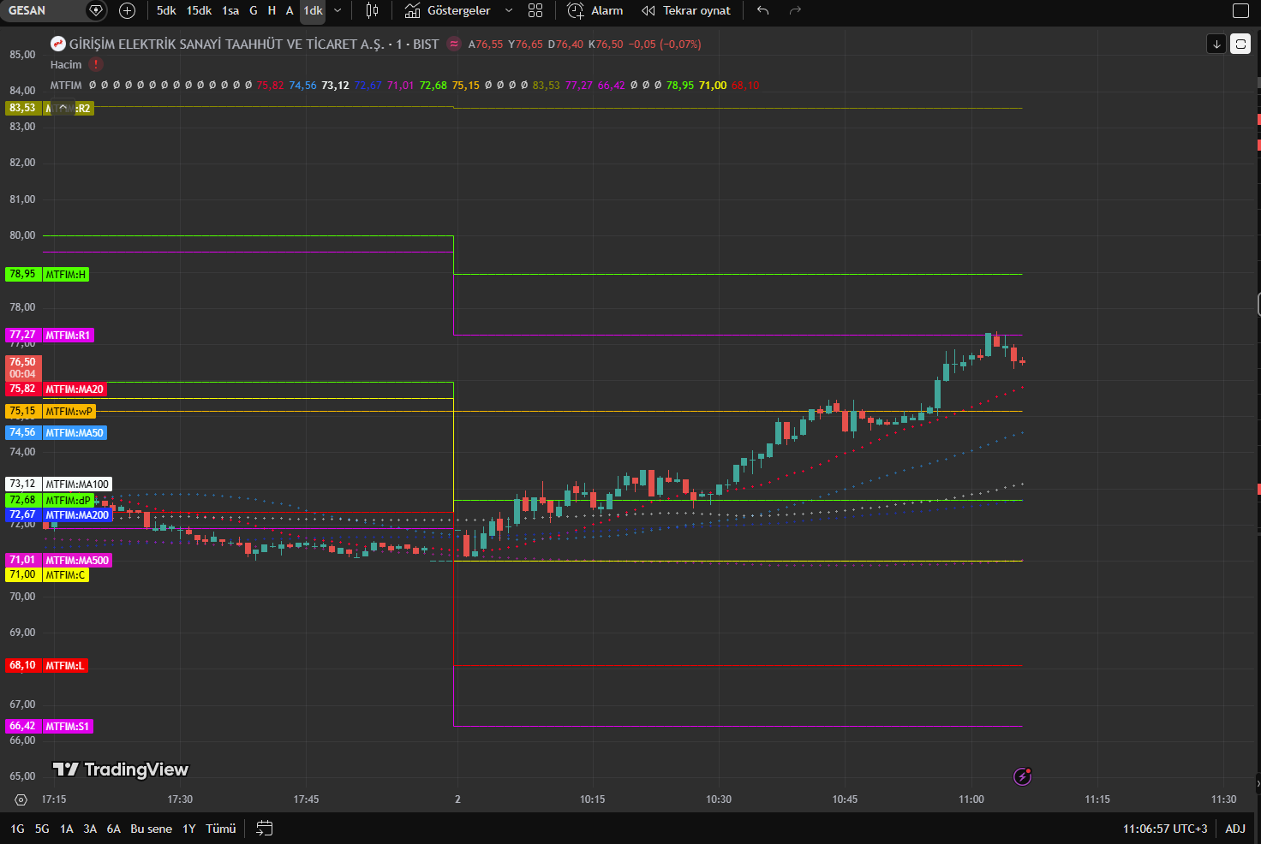Click the white bracket icon button above price scale
Viewport: 1261px width, 844px height.
[1240, 45]
